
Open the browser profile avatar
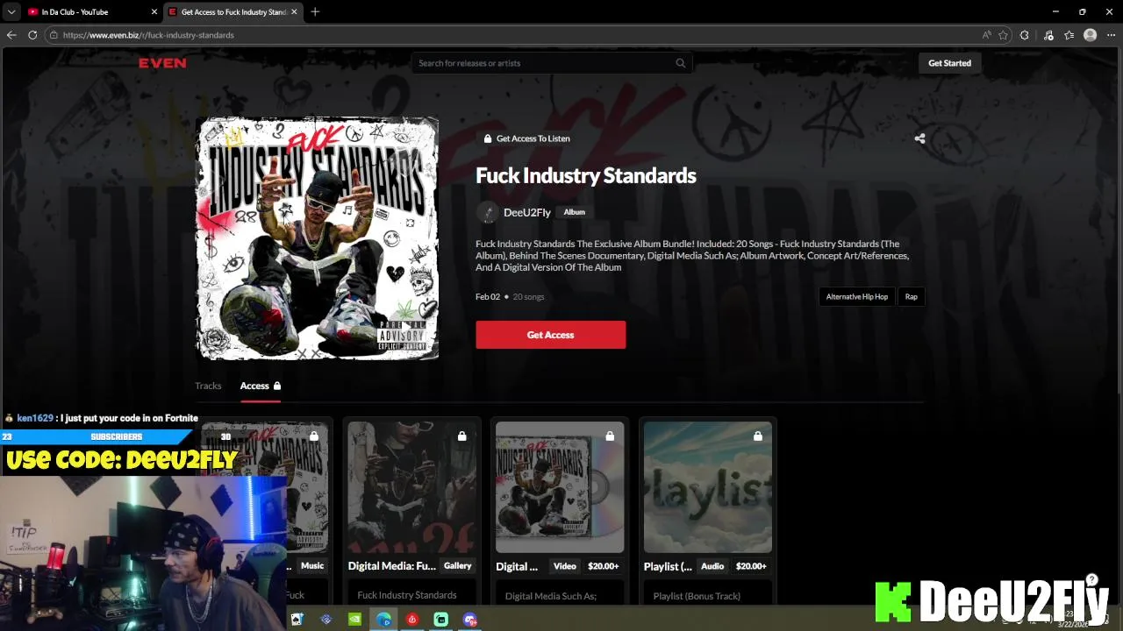pos(1091,35)
